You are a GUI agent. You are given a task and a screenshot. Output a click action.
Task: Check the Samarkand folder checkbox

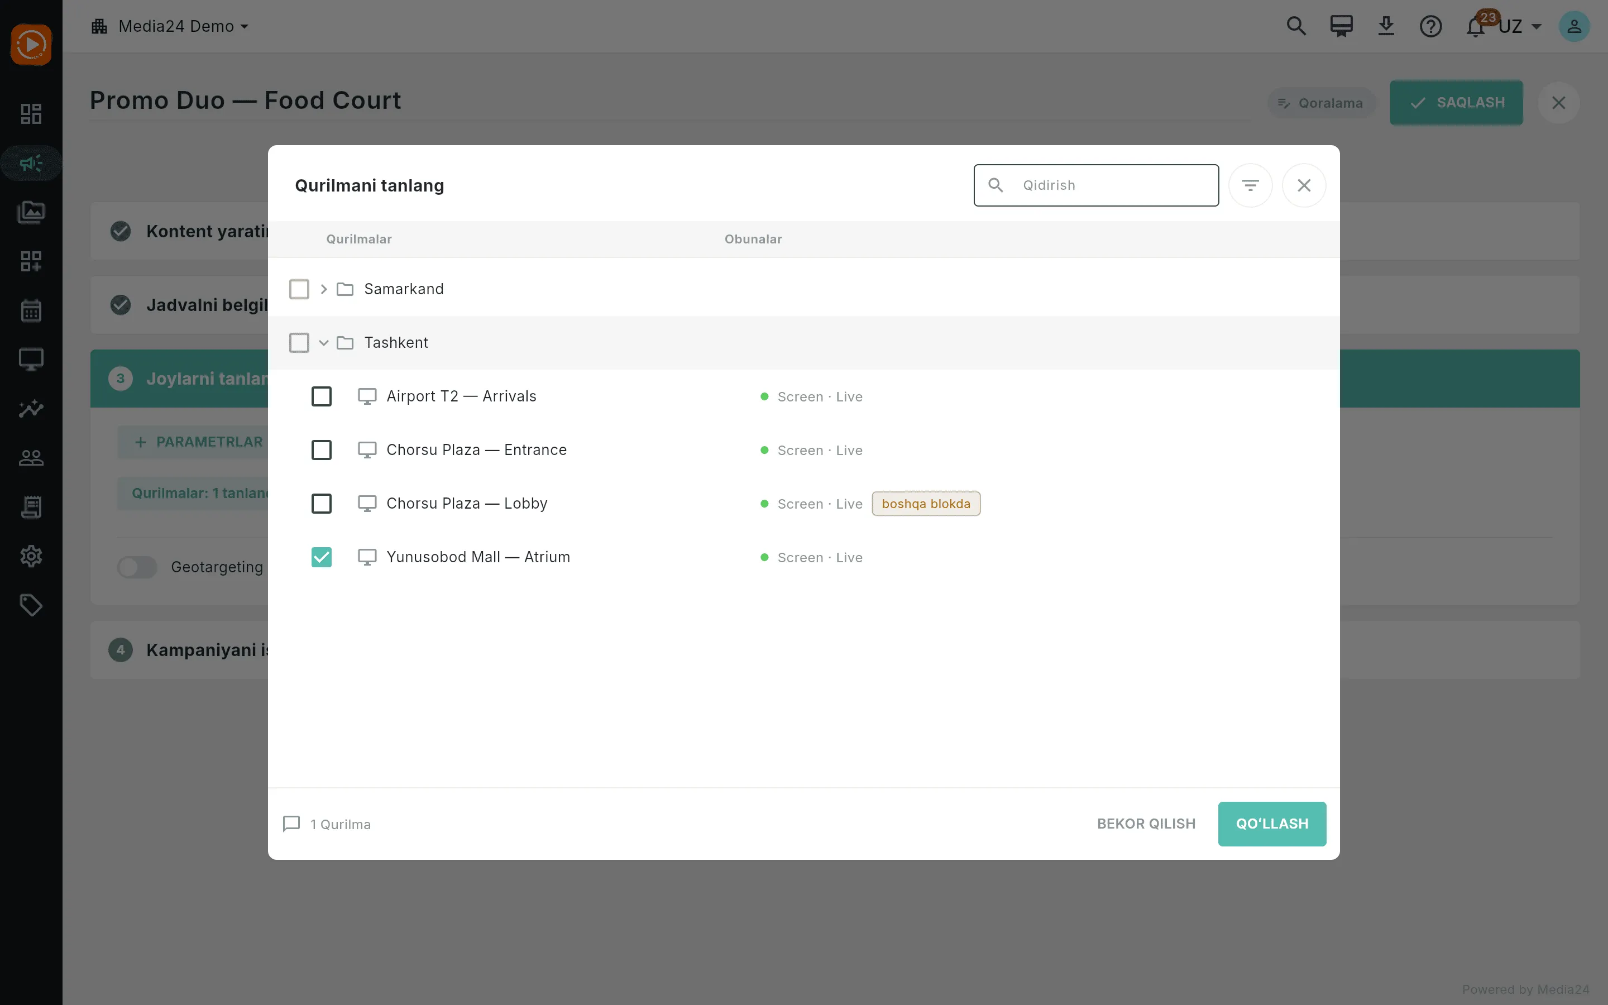pos(299,289)
